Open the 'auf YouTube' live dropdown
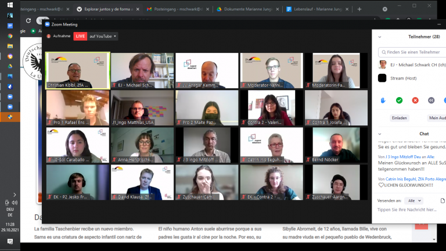The width and height of the screenshot is (446, 251). point(103,36)
